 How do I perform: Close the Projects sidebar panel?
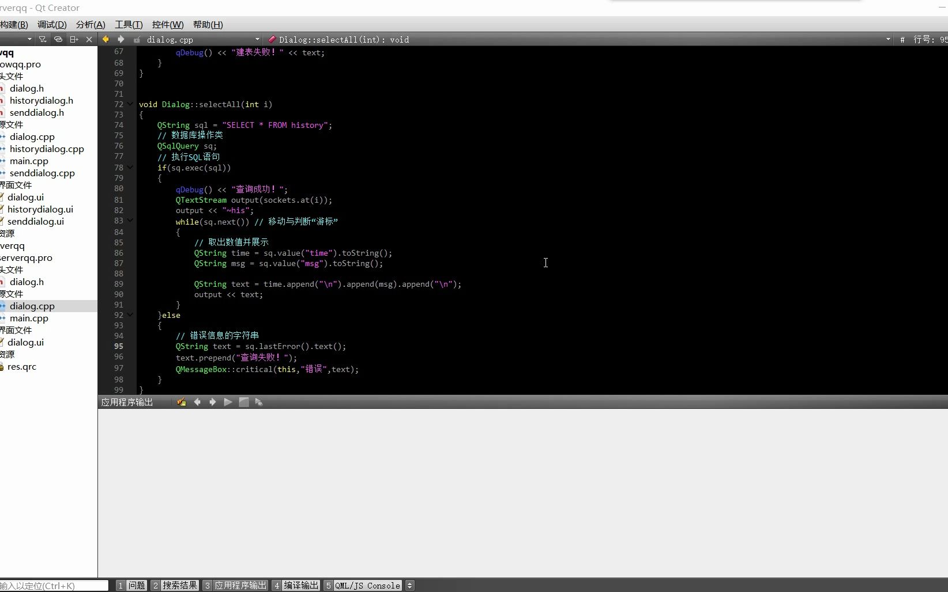(89, 39)
